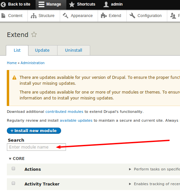
Task: Click the Shortcuts star icon
Action: 72,5
